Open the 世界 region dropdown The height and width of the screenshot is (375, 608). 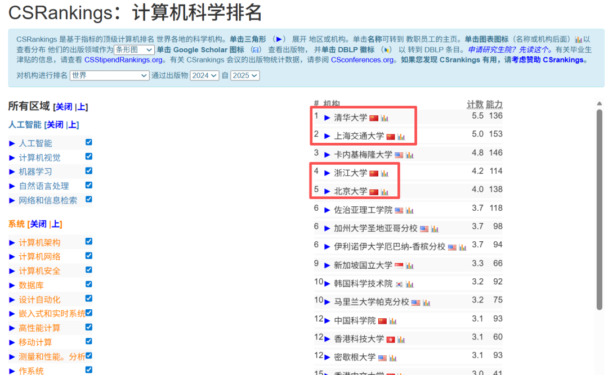click(109, 75)
